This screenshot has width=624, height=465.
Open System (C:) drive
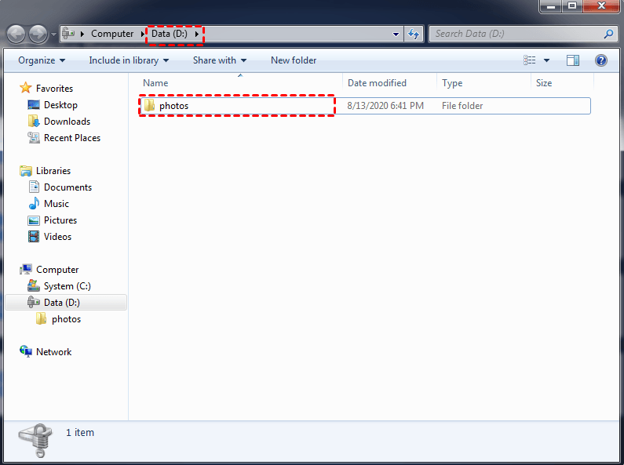pyautogui.click(x=68, y=286)
